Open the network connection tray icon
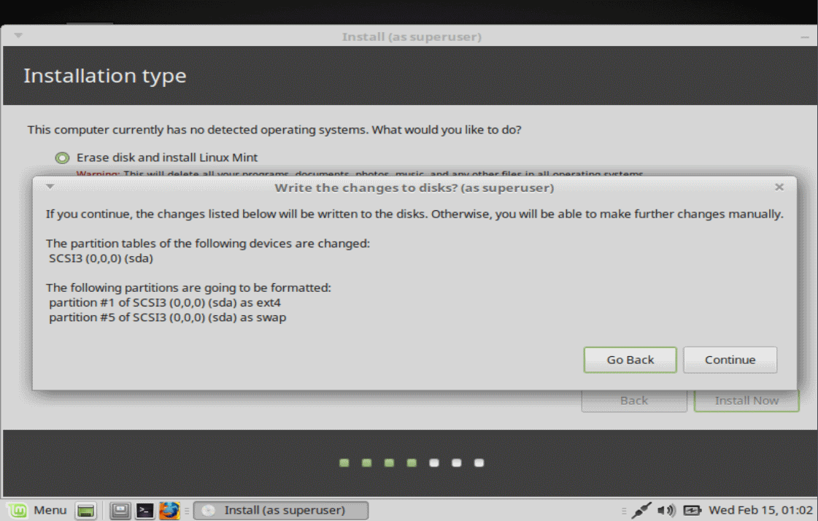Screen dimensions: 818x521 pyautogui.click(x=641, y=511)
